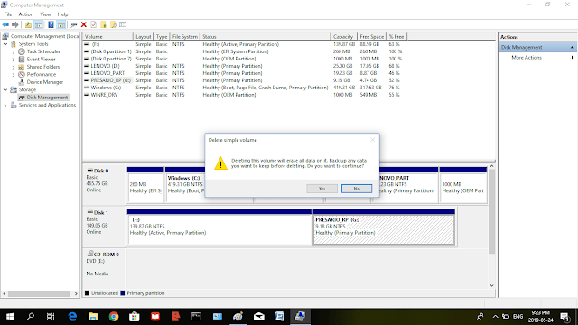Toggle Show/Hide Console Tree toolbar icon
Image resolution: width=578 pixels, height=325 pixels.
point(39,24)
